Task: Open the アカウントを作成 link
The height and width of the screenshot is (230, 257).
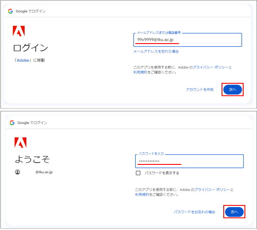Action: click(x=200, y=90)
